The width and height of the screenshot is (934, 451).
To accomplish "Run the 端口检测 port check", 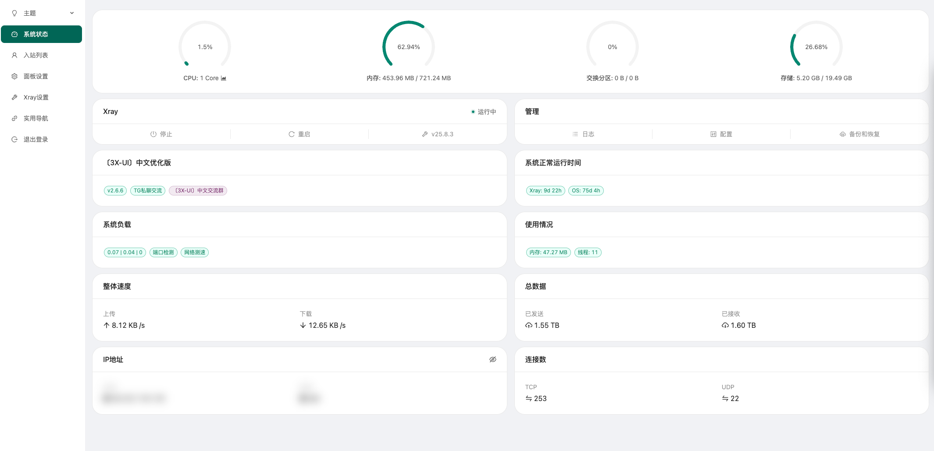I will point(163,252).
